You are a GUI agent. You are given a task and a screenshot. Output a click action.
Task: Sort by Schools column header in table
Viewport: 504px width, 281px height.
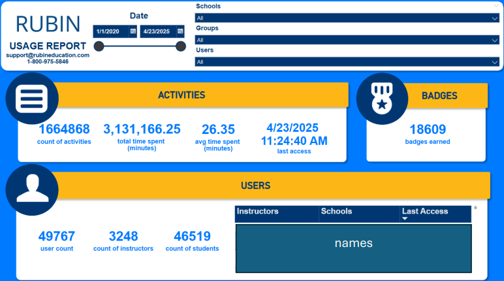click(359, 214)
